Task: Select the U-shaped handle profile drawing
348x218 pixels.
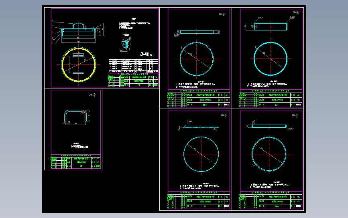Action: 76,116
